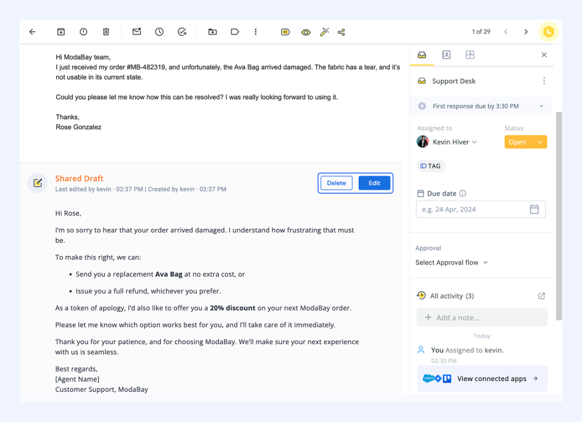Switch to the apps grid tab in side panel
The image size is (582, 422).
(x=470, y=55)
